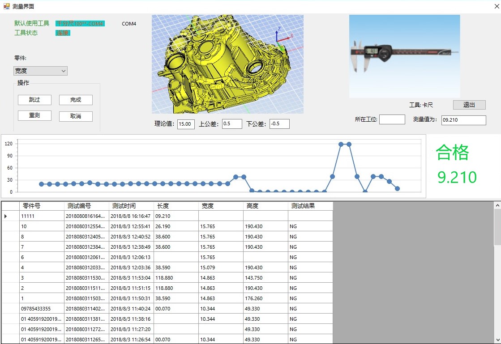The image size is (501, 344).
Task: Click the 上公差 input field
Action: click(232, 124)
